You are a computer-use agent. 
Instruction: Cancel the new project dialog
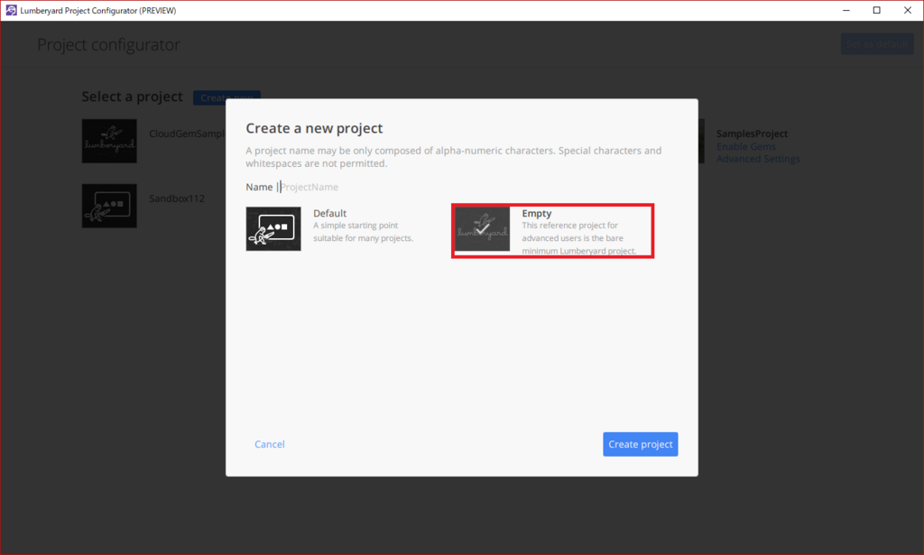[x=269, y=444]
